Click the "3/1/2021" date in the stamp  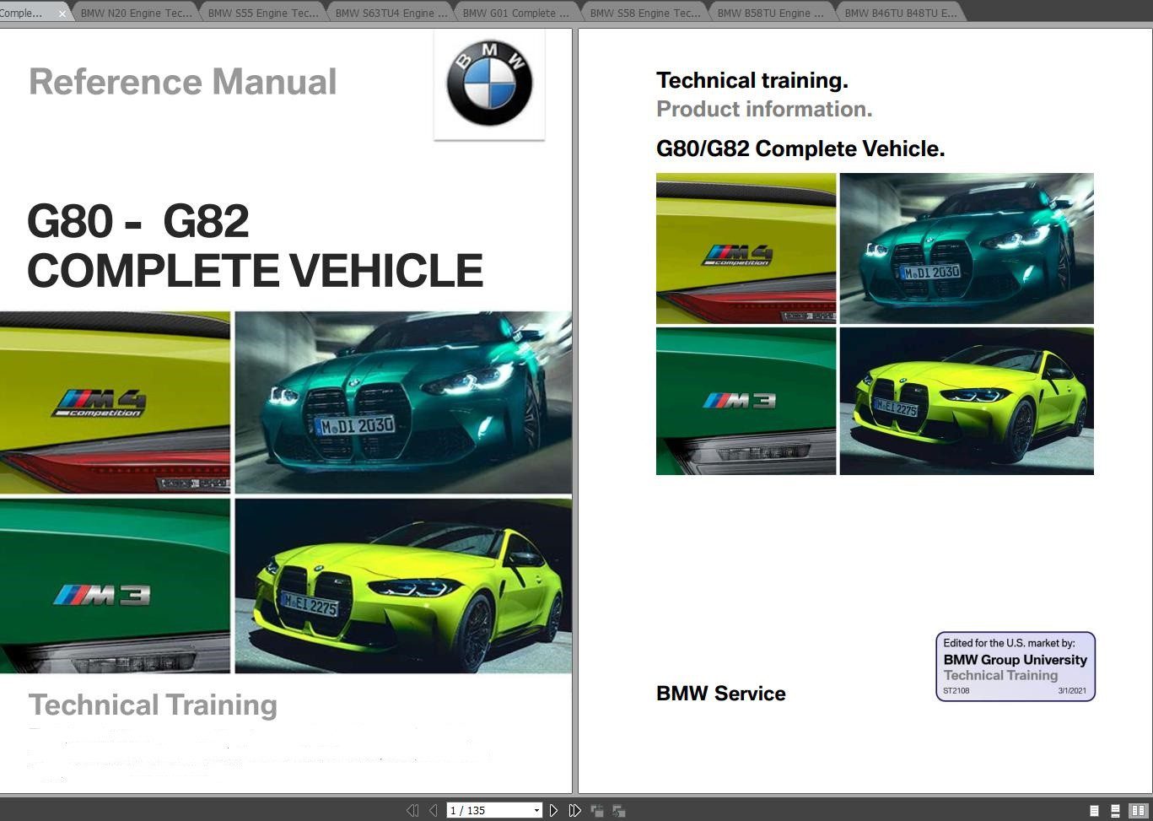point(1072,691)
